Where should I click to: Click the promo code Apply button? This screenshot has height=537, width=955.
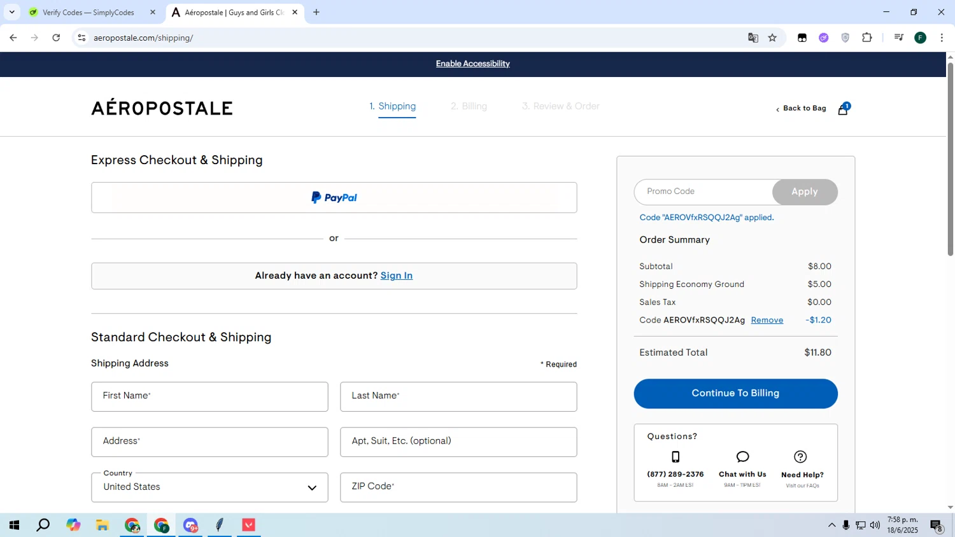[804, 192]
